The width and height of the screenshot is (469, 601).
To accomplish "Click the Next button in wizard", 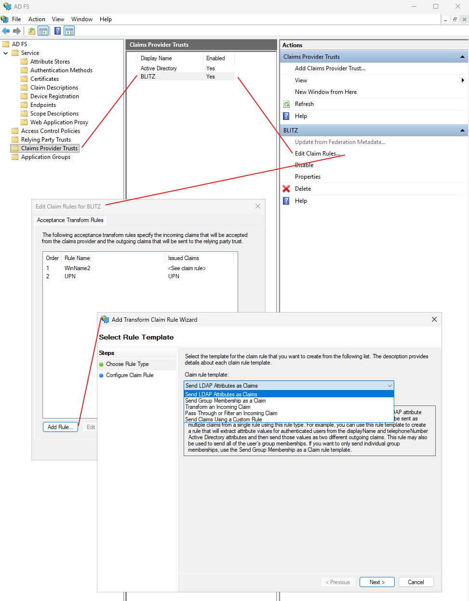I will (x=377, y=582).
